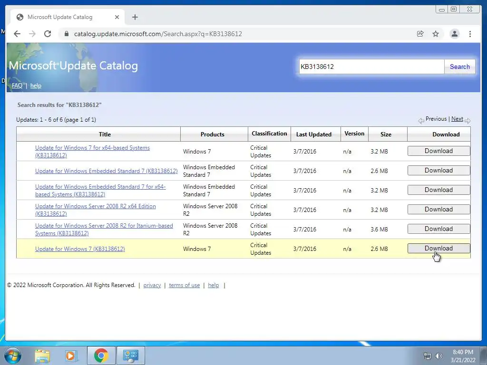The image size is (487, 365).
Task: Click the browser forward arrow
Action: point(32,34)
